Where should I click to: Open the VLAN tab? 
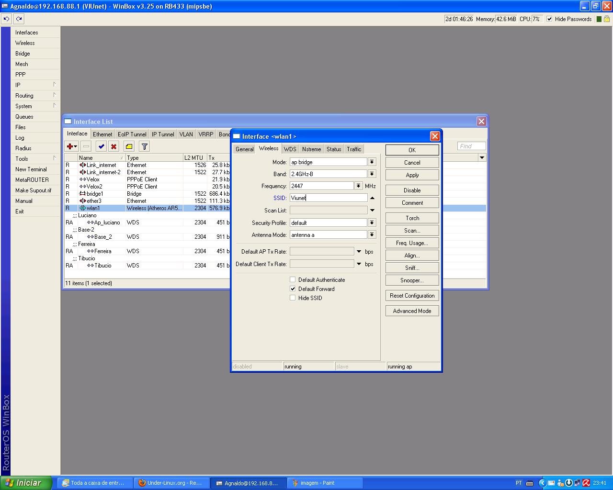point(186,134)
